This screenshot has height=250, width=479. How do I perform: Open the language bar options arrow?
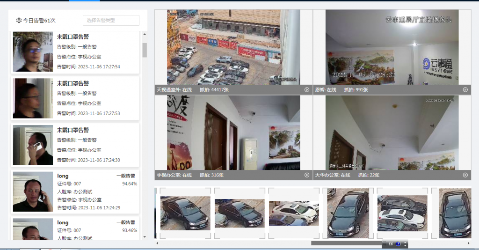[x=405, y=245]
